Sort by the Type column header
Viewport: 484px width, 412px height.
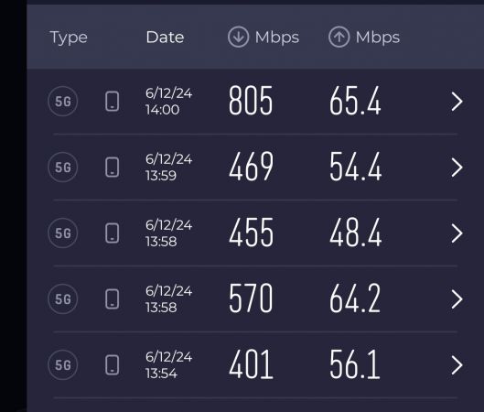[69, 38]
